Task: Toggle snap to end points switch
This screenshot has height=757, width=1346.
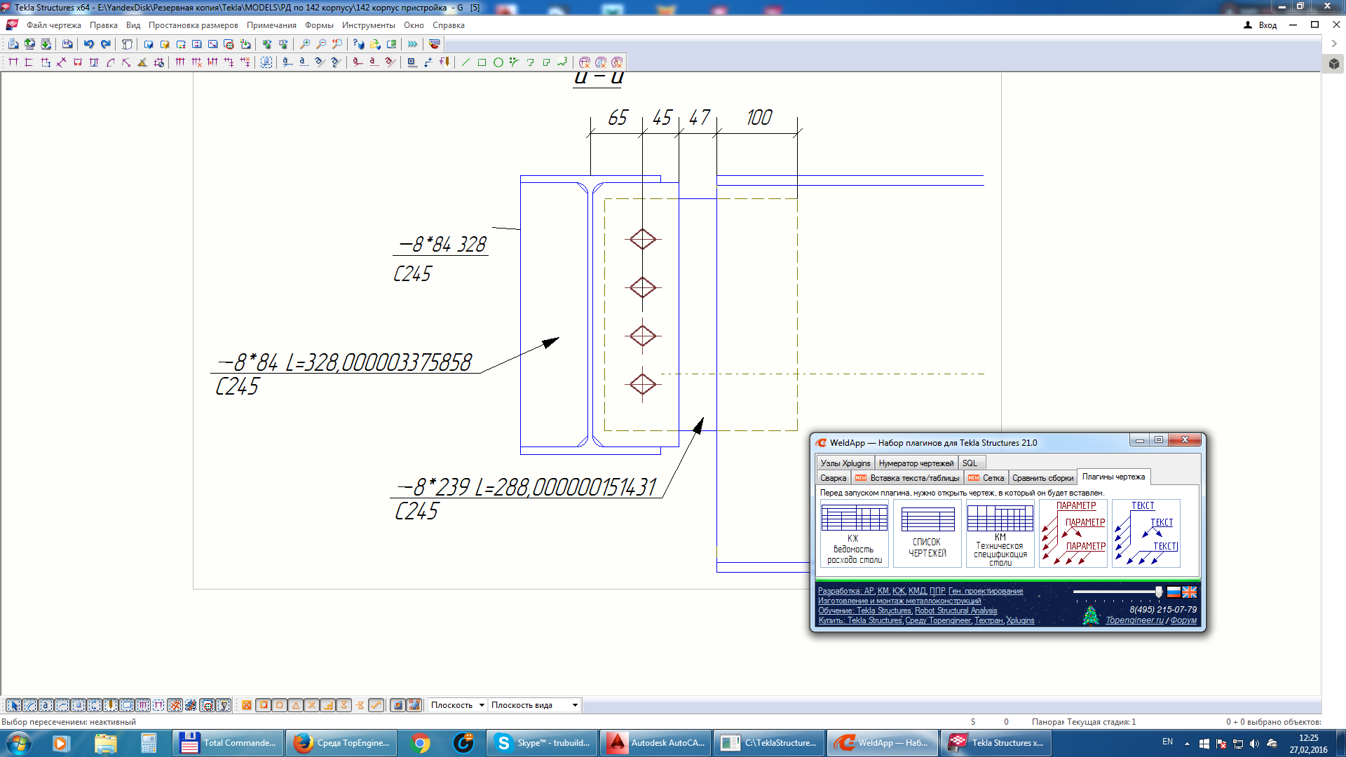Action: click(263, 705)
